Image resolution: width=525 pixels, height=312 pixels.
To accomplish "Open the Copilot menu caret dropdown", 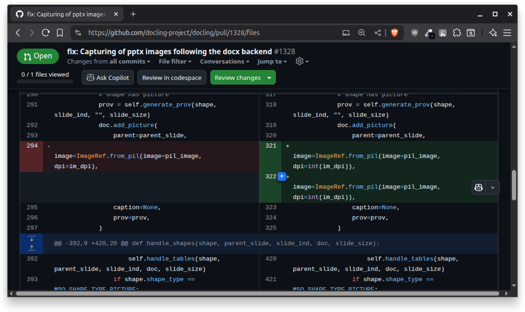I will click(492, 188).
